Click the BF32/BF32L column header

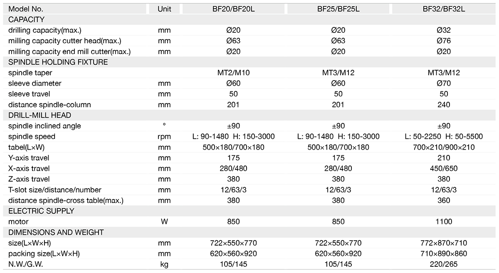coord(444,9)
